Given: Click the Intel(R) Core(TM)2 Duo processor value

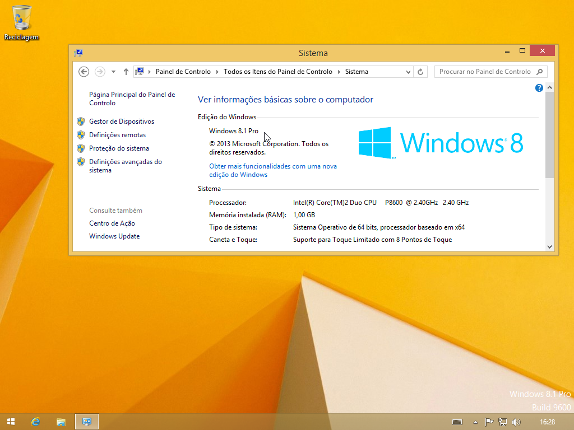Looking at the screenshot, I should click(381, 203).
